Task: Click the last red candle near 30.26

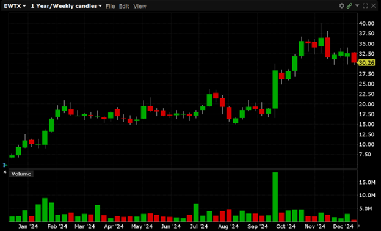Action: click(354, 57)
